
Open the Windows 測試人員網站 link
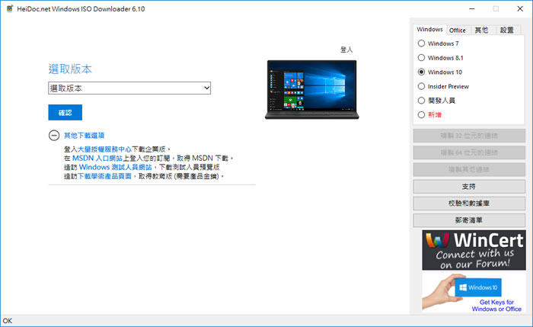[x=115, y=167]
